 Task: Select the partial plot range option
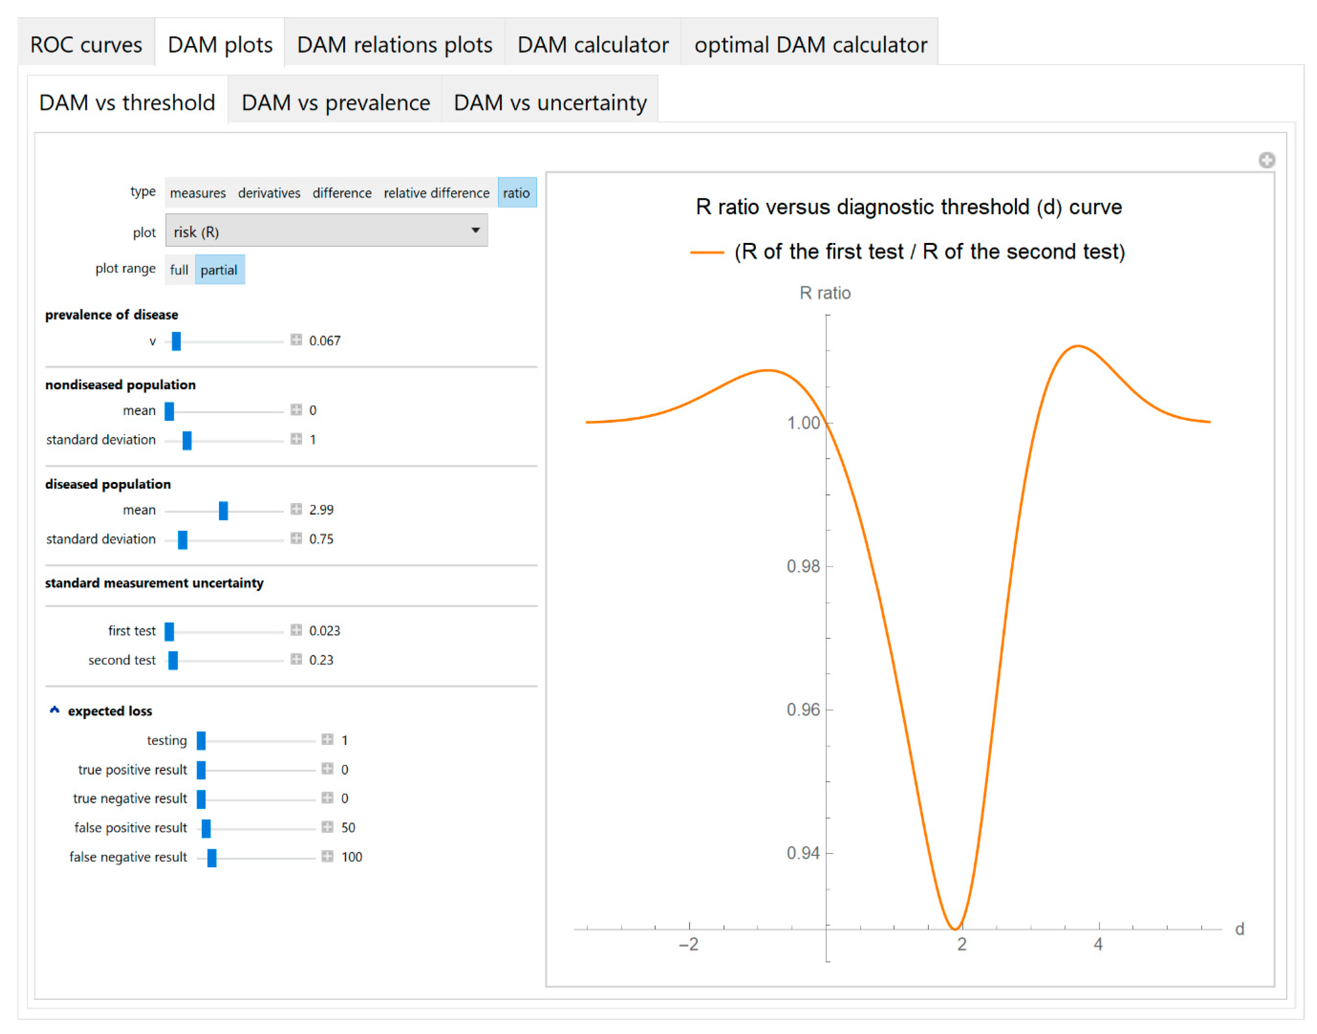[x=219, y=270]
